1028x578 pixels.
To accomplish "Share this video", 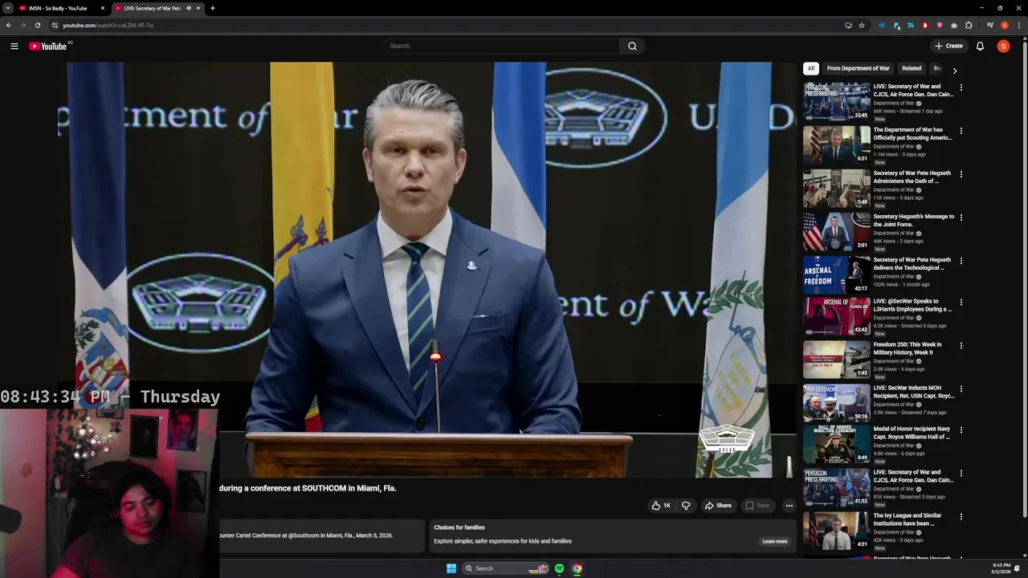I will [718, 506].
